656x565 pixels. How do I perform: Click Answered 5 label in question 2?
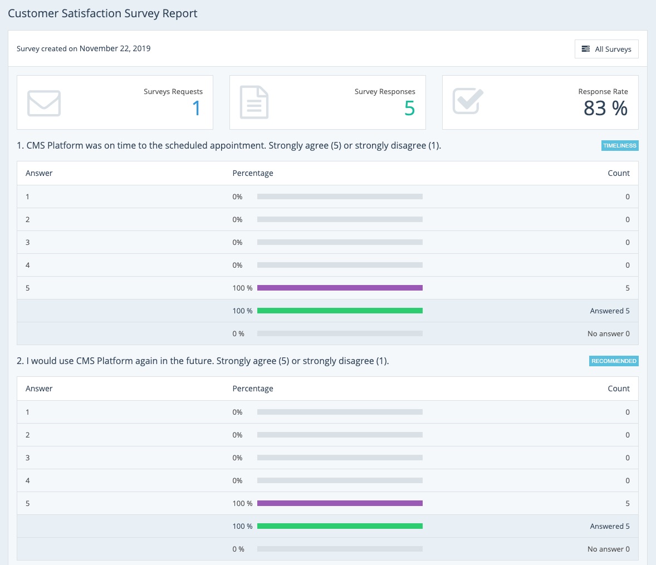(x=609, y=527)
